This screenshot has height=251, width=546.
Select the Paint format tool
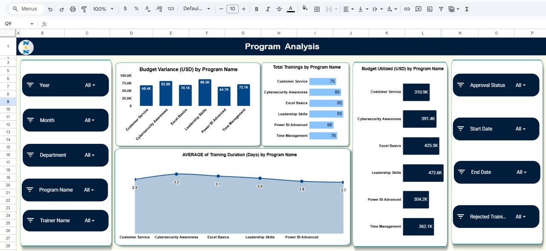coord(84,9)
